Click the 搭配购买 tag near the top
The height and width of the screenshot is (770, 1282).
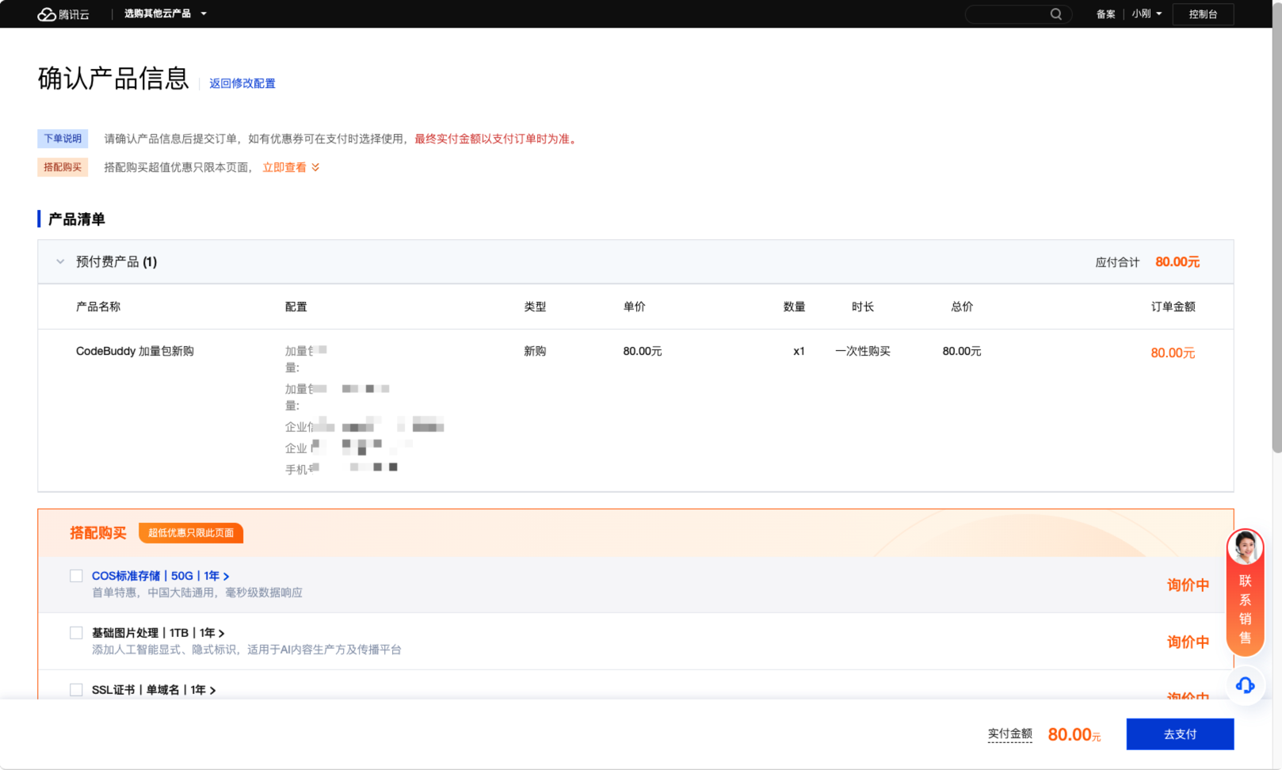(x=63, y=167)
